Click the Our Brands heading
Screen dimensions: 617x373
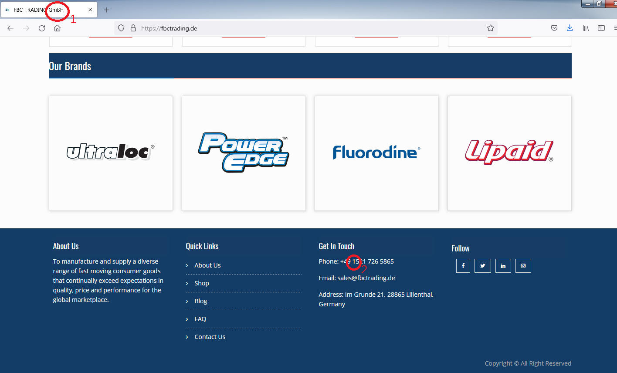(70, 66)
